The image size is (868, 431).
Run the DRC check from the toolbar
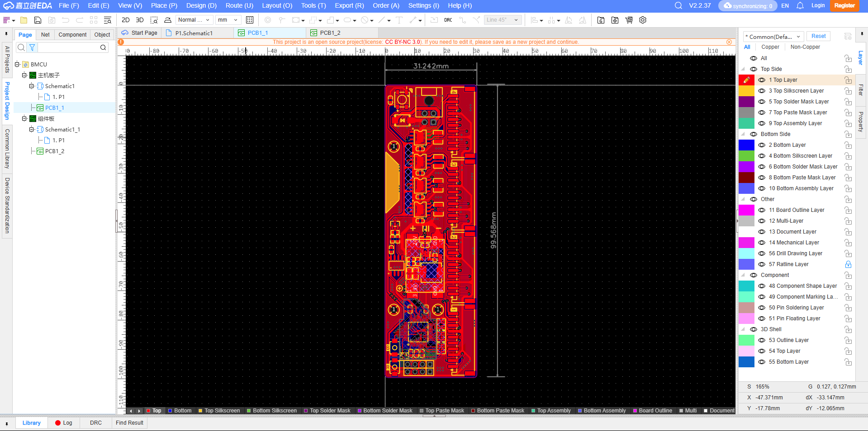coord(448,20)
